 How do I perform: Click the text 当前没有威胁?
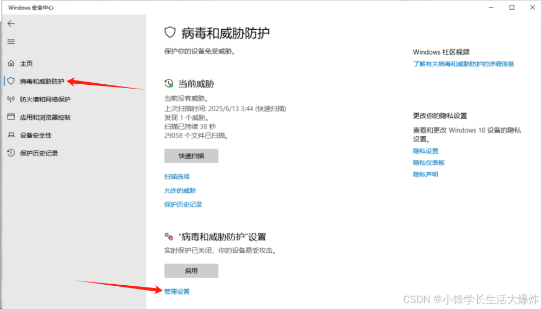186,98
